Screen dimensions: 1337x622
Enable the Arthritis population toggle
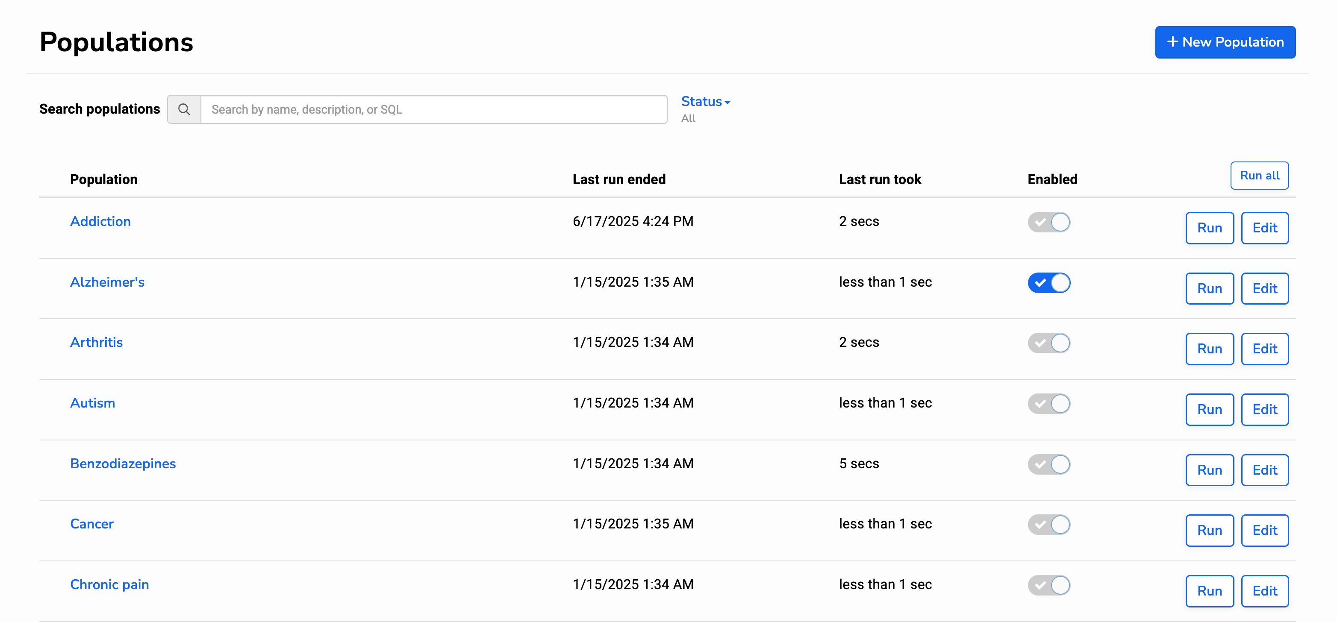1048,343
